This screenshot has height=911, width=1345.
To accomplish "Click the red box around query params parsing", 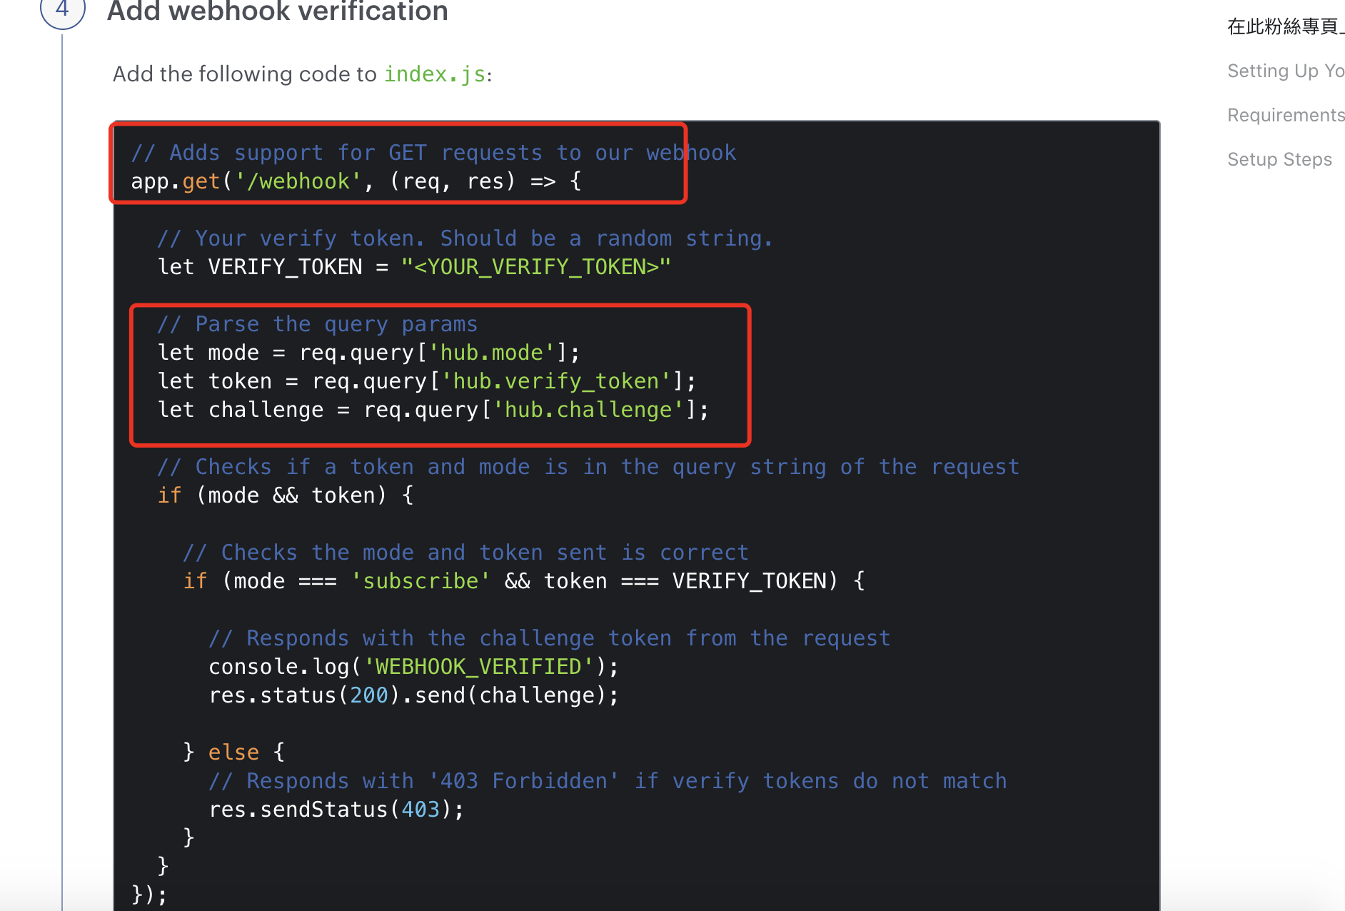I will tap(439, 375).
